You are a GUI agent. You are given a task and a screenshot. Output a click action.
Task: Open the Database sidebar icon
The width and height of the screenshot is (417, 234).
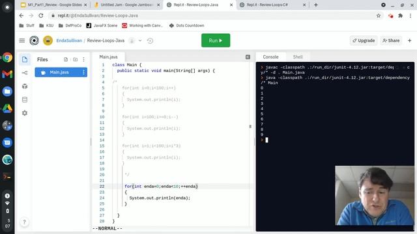tap(25, 99)
